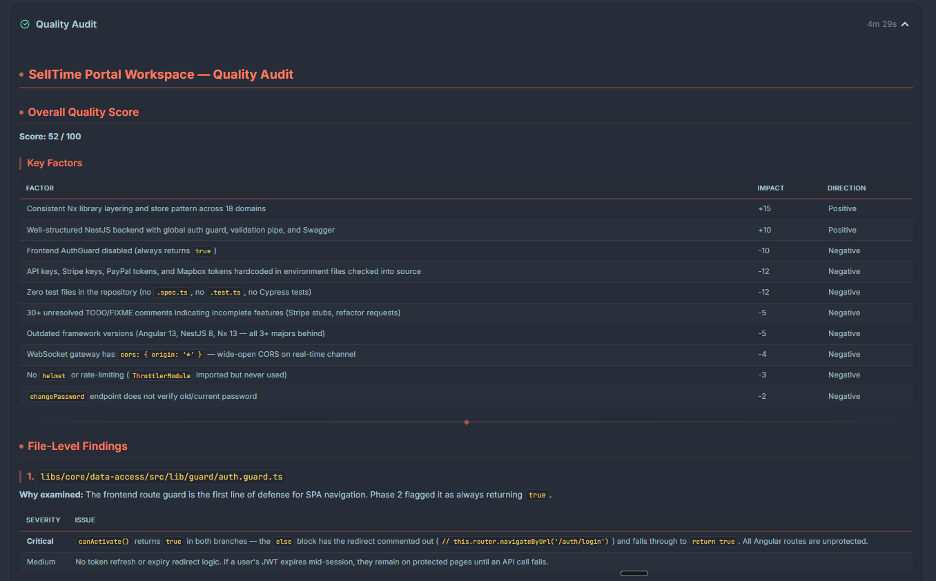Click the "helmet" code chip
This screenshot has height=581, width=936.
54,375
